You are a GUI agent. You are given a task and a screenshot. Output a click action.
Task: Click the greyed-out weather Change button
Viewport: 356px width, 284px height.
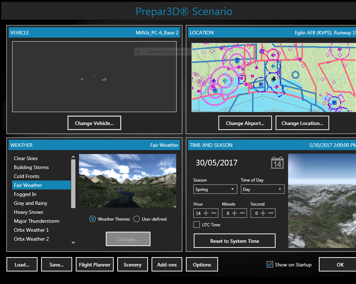click(128, 239)
